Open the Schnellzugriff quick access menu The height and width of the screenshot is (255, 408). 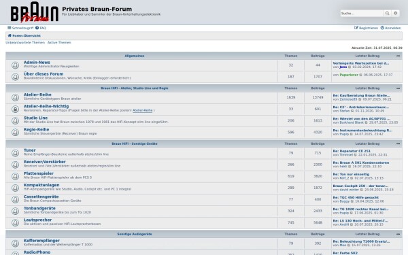20,28
